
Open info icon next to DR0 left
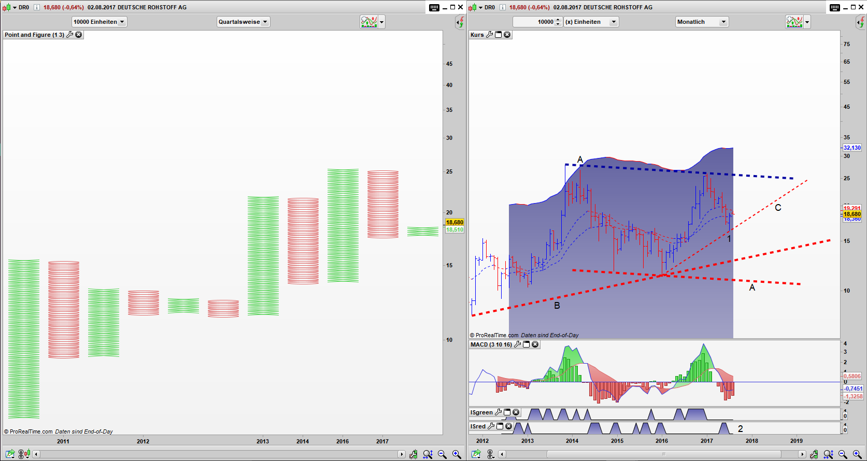pos(36,7)
